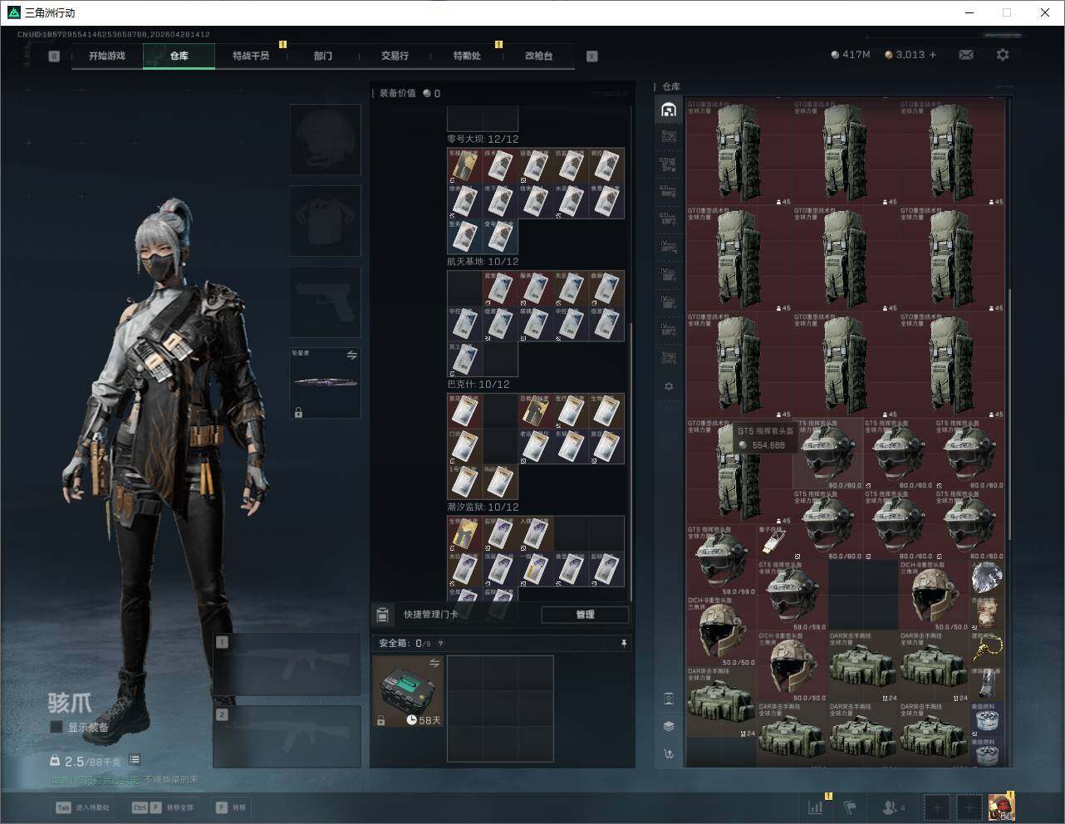The height and width of the screenshot is (824, 1065).
Task: Click the second squad invite plus slot
Action: [x=969, y=807]
